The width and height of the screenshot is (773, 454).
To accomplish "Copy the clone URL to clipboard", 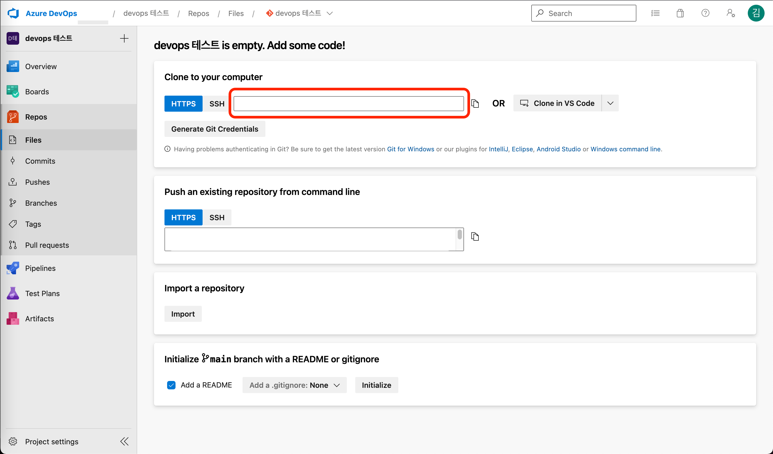I will point(475,104).
